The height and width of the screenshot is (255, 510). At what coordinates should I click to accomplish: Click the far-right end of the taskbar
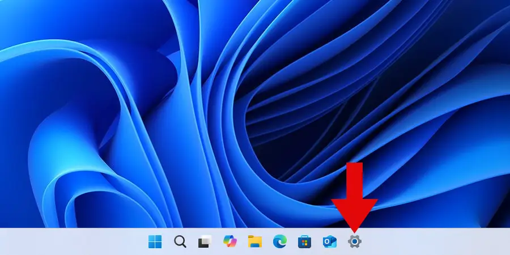coord(504,242)
